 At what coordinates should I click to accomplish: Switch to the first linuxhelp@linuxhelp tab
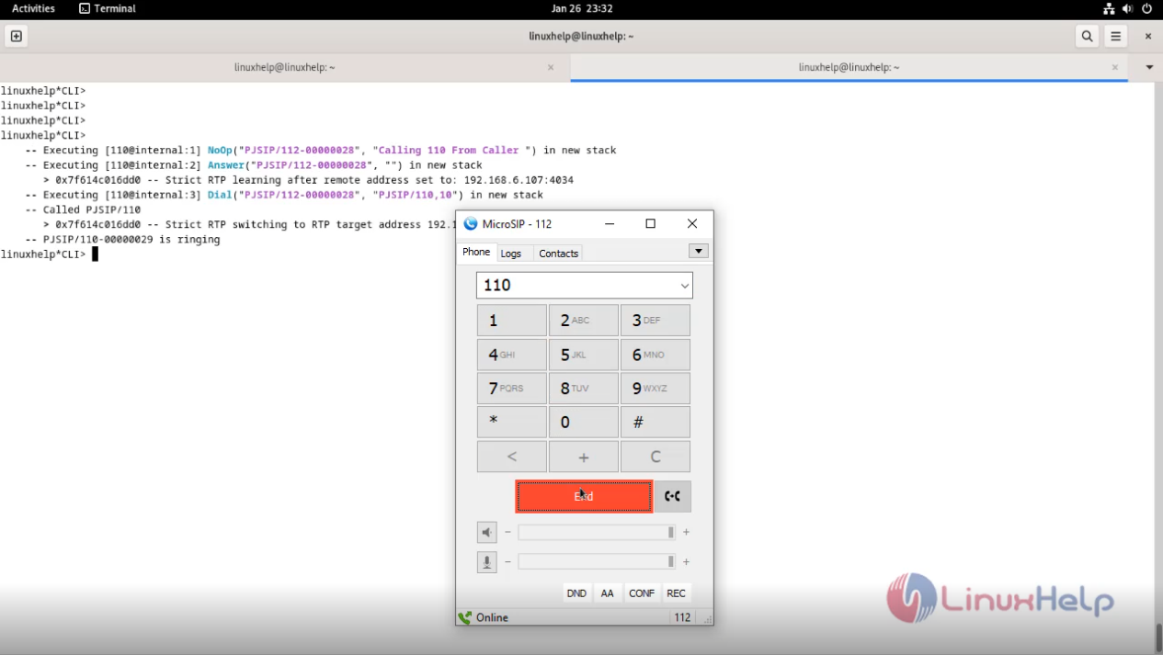coord(284,67)
